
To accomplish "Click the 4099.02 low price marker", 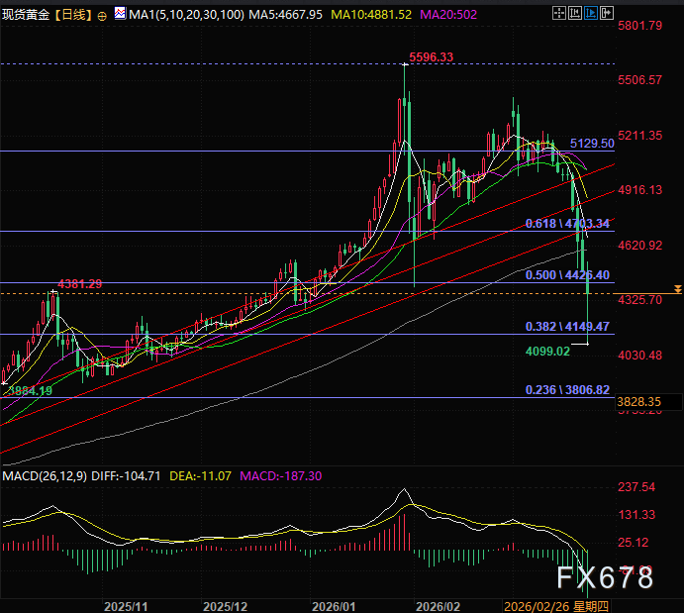I will 545,351.
